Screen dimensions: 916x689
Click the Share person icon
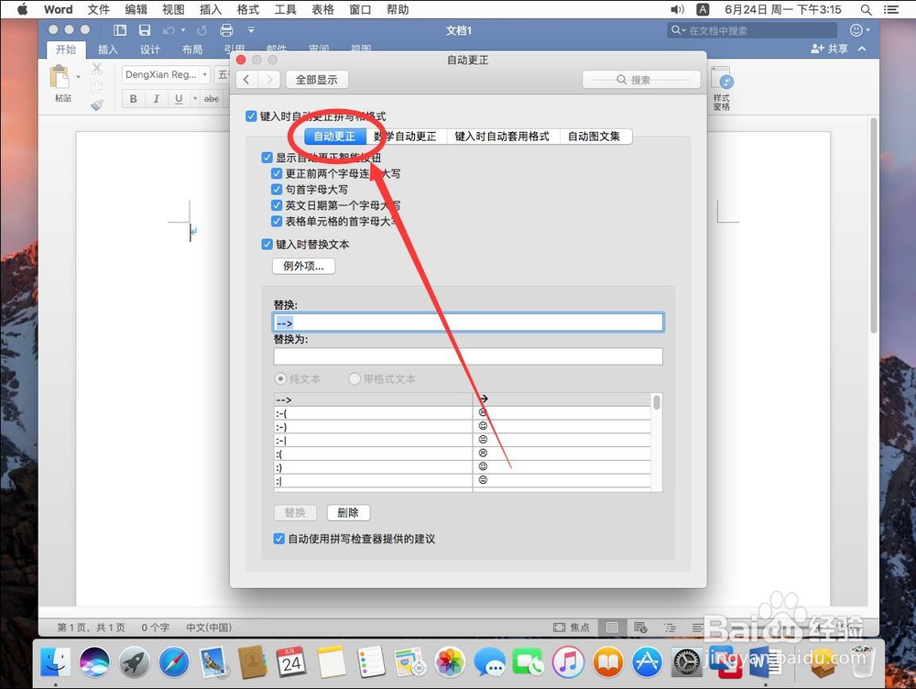pos(817,49)
